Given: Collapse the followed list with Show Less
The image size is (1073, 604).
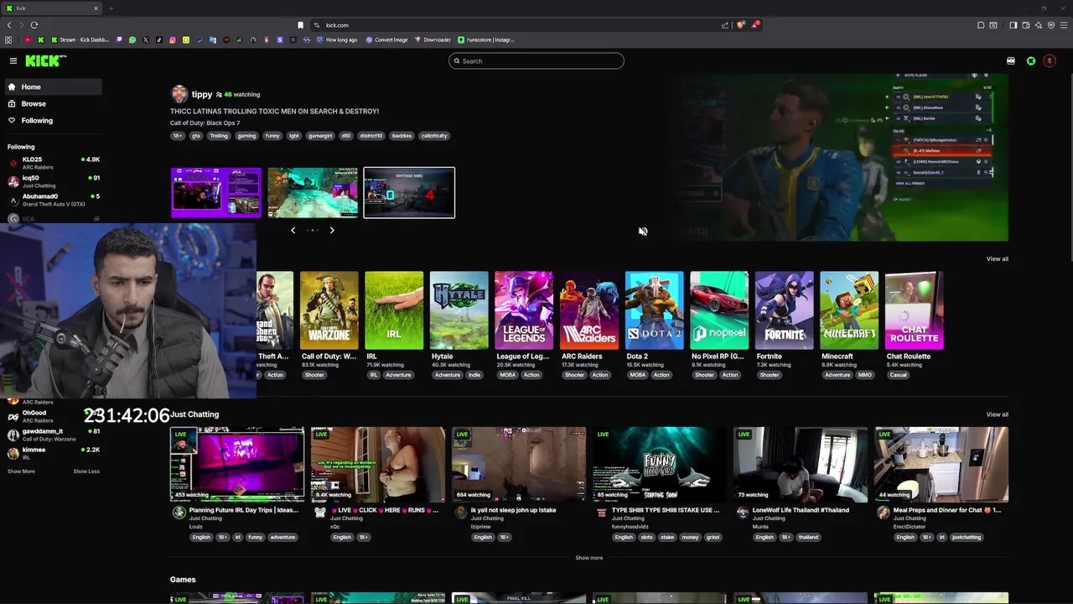Looking at the screenshot, I should [x=86, y=471].
